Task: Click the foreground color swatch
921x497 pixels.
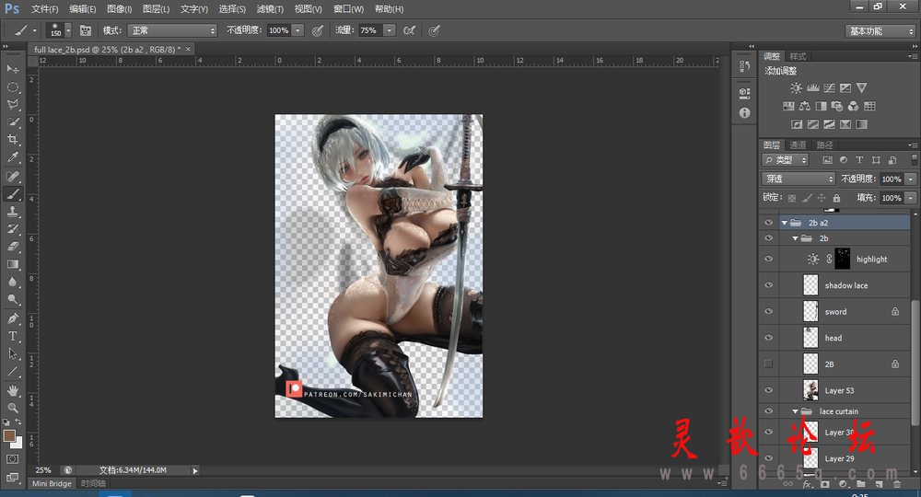Action: pos(9,435)
